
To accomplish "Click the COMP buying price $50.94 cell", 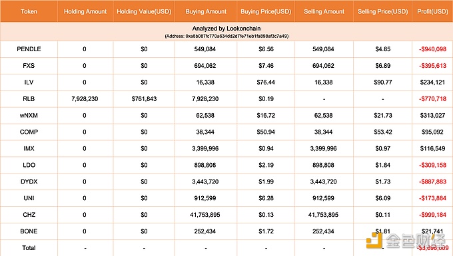I will tap(266, 132).
